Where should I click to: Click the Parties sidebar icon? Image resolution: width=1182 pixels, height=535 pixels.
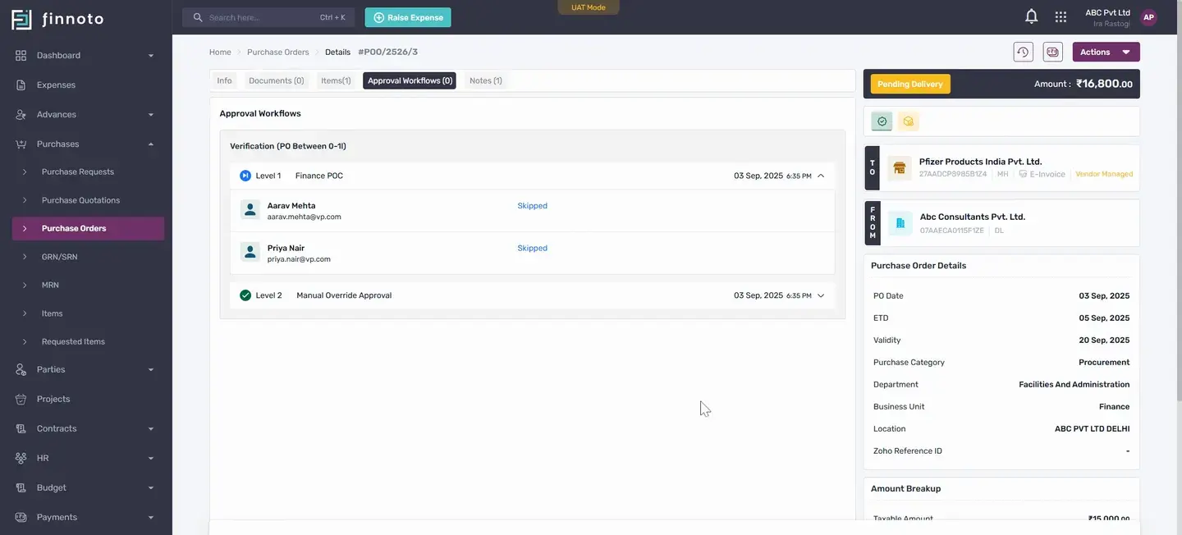tap(21, 369)
